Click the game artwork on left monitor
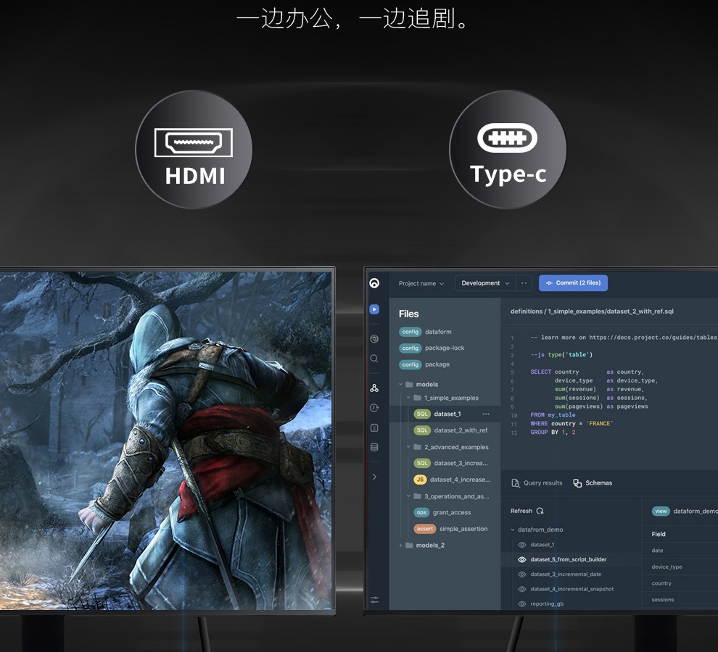The width and height of the screenshot is (718, 652). click(166, 440)
